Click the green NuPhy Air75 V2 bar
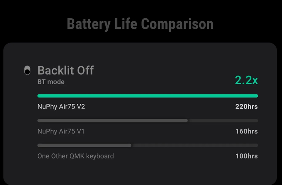 [x=148, y=96]
